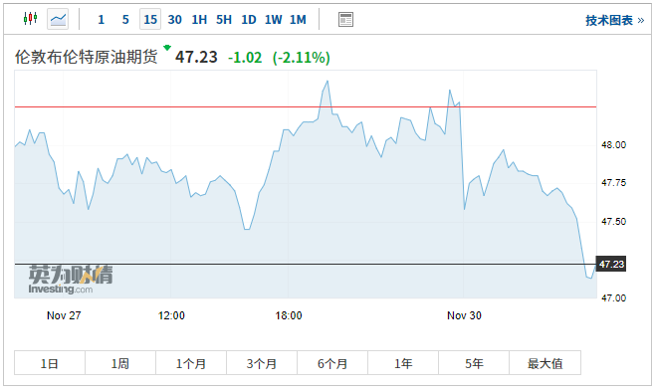
Task: Choose the 1H interval
Action: coord(199,20)
